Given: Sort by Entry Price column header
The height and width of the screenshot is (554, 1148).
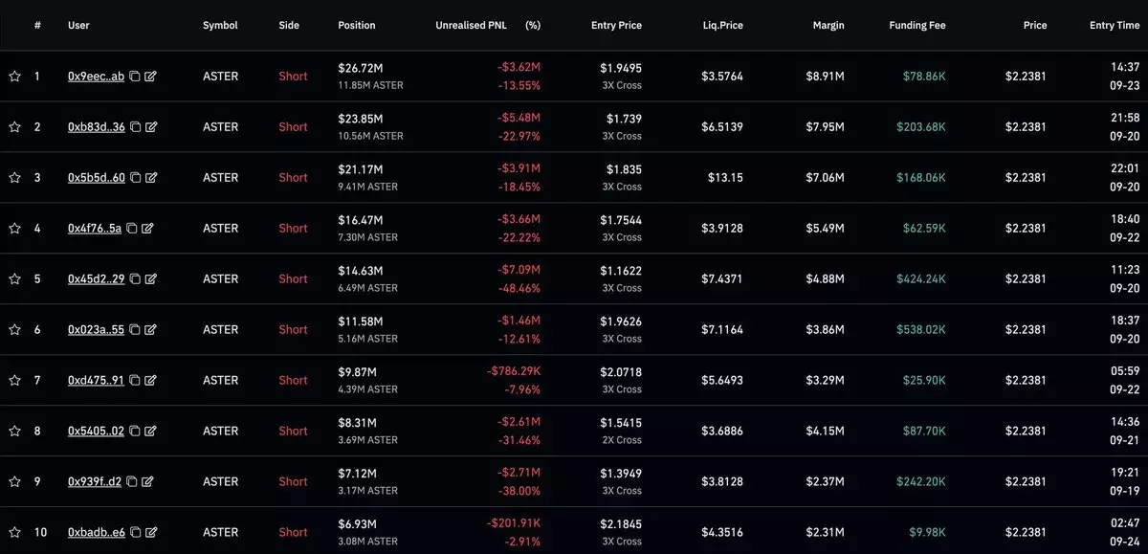Looking at the screenshot, I should coord(616,26).
